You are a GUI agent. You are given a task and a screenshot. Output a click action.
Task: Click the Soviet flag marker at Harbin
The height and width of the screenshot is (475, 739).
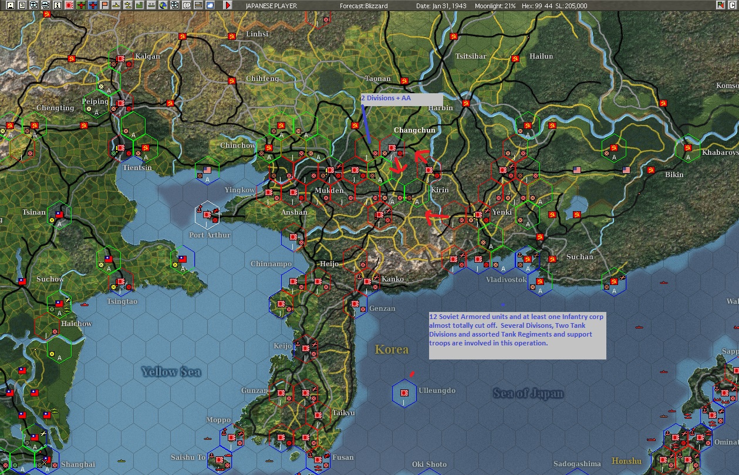point(466,103)
